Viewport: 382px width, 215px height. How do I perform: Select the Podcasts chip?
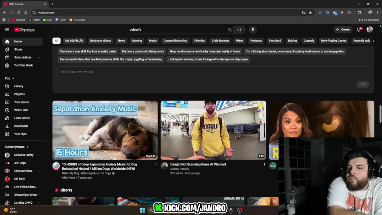pos(256,41)
